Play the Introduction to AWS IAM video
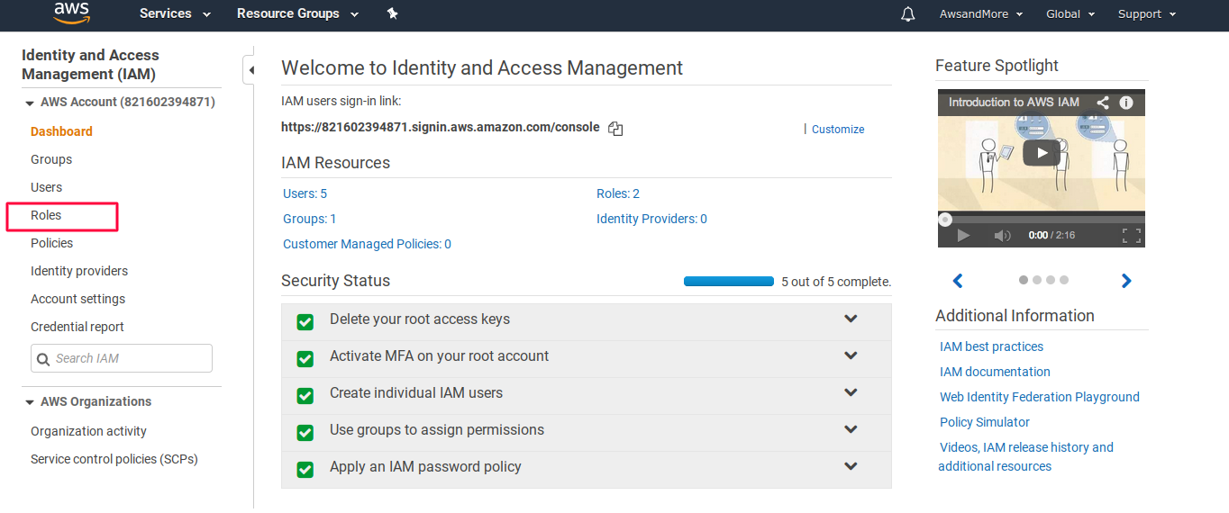This screenshot has height=513, width=1229. tap(1042, 152)
